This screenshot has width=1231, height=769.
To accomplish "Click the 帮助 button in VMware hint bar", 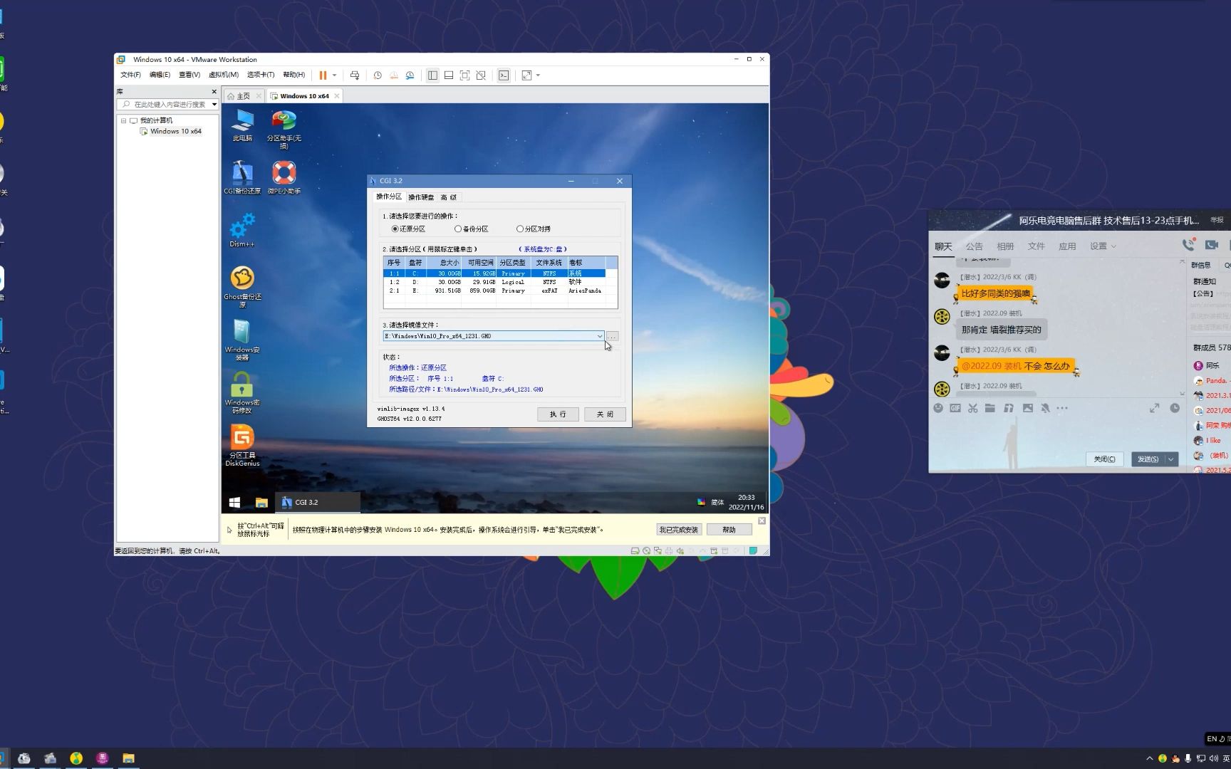I will pos(729,530).
